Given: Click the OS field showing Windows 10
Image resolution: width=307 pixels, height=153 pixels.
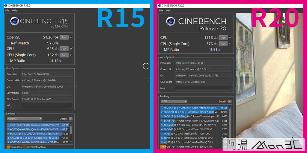Looking at the screenshot, I should tap(203, 76).
